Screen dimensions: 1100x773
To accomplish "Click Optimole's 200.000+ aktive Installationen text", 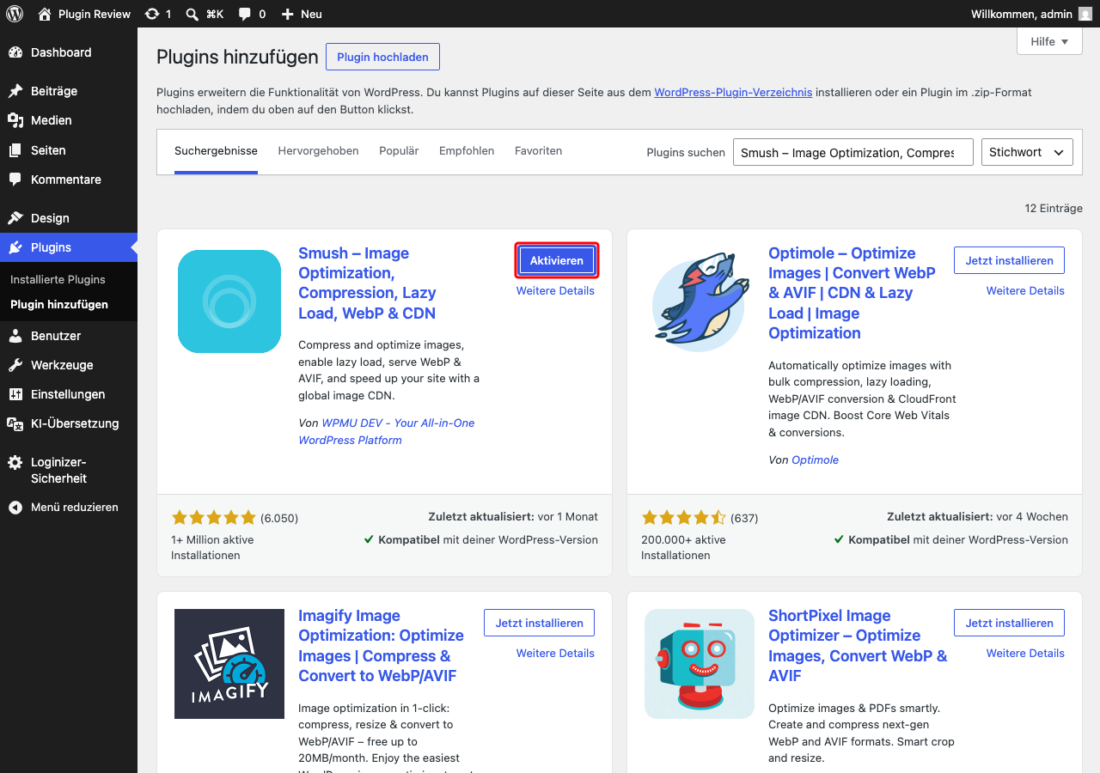I will (683, 547).
